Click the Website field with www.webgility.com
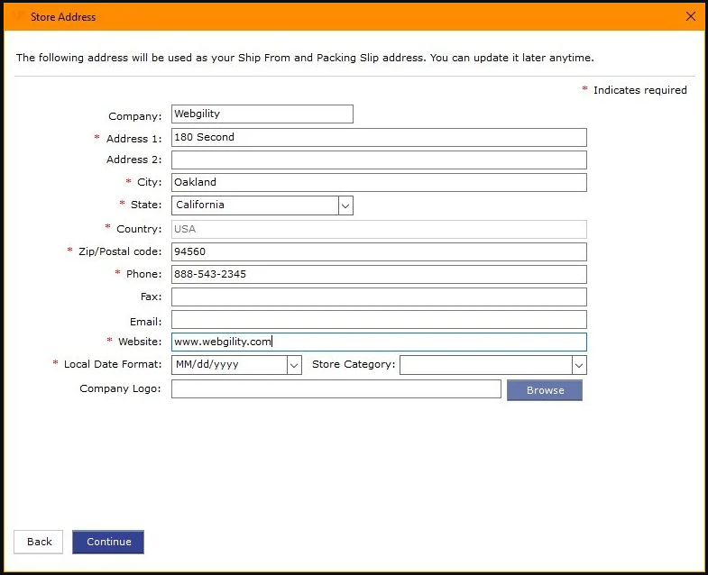 (379, 342)
